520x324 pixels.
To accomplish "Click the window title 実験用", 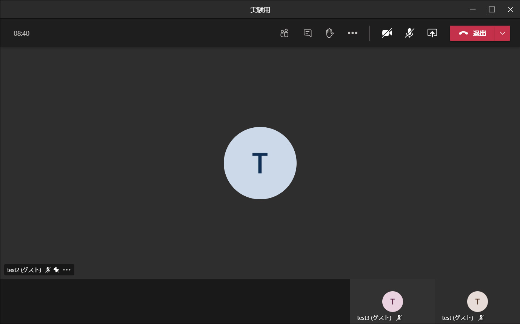I will [260, 10].
